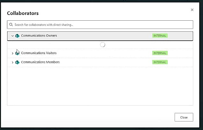Focus the collaborators search field
203x130 pixels.
coord(100,24)
